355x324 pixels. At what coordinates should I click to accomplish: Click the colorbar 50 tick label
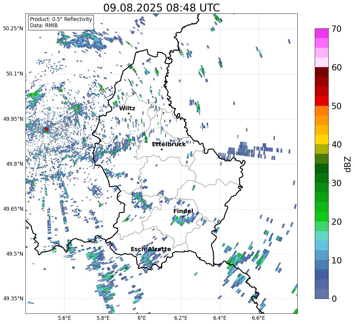(x=336, y=106)
